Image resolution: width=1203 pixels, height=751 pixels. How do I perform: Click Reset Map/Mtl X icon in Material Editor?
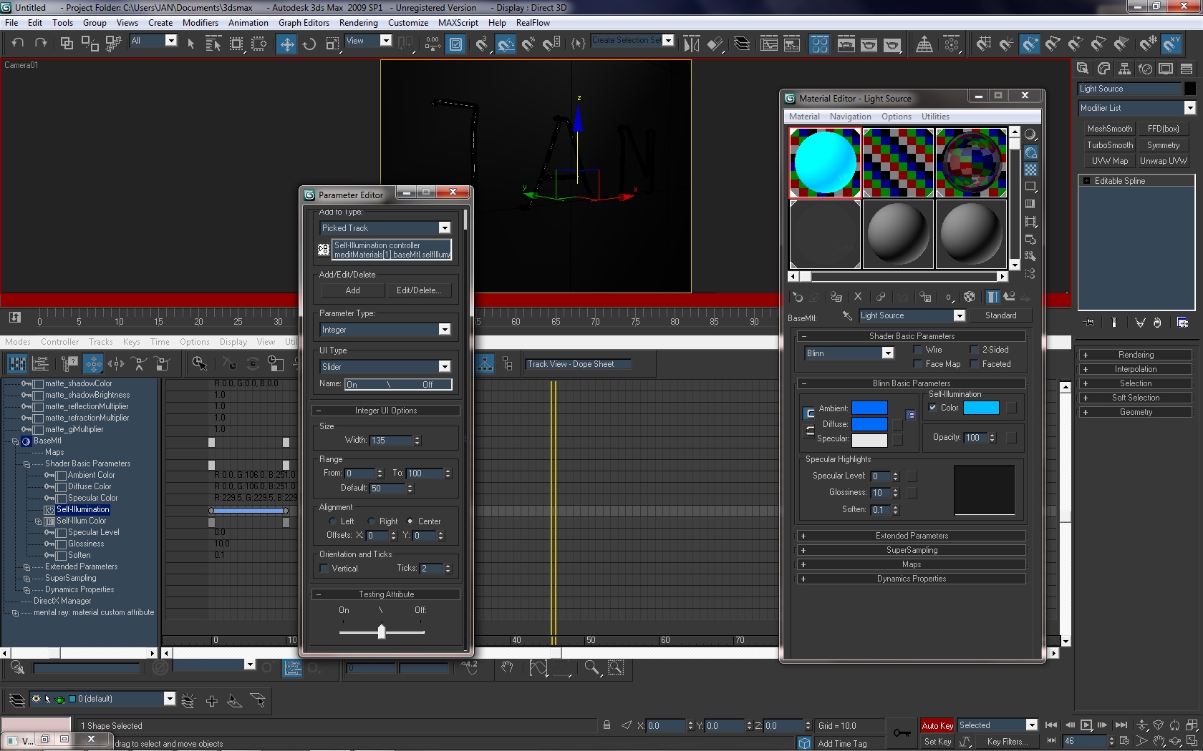pyautogui.click(x=858, y=297)
